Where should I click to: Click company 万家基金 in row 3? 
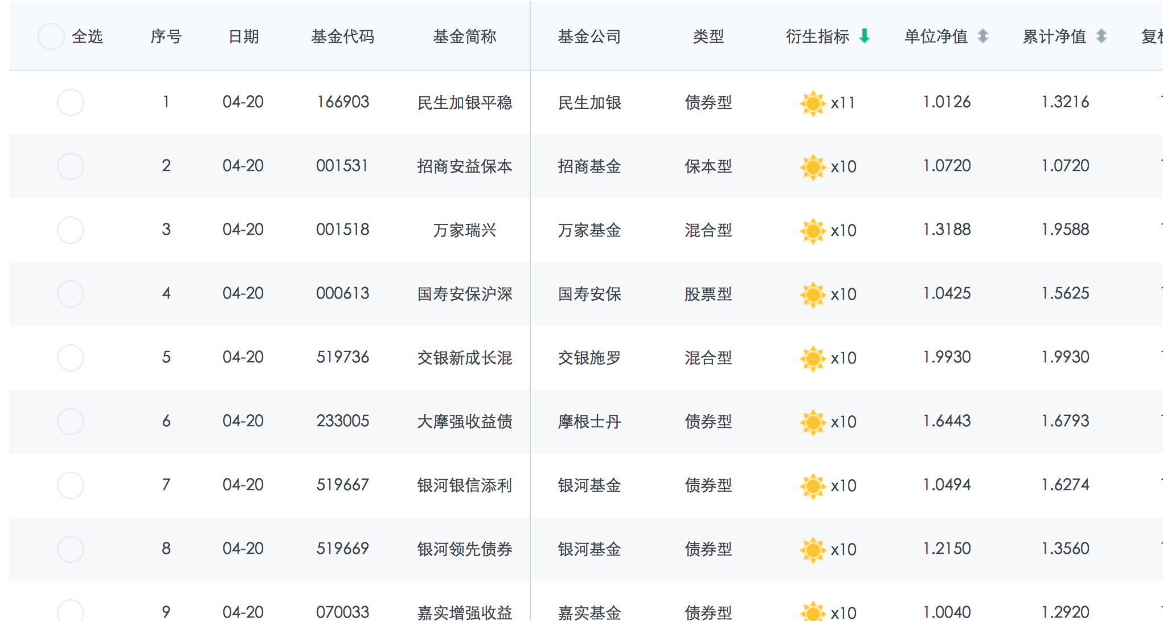589,230
